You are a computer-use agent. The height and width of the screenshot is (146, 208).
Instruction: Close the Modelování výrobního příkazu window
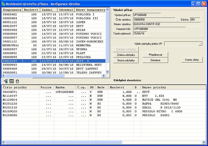[x=204, y=4]
